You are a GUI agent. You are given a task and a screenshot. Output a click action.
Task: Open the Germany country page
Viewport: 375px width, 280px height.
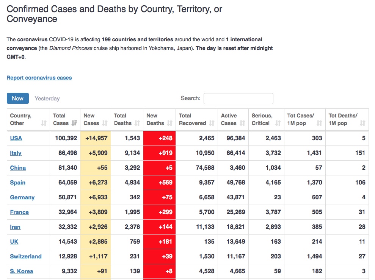22,197
